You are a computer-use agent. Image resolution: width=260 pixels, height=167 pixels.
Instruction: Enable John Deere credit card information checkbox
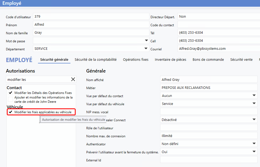coord(11,99)
